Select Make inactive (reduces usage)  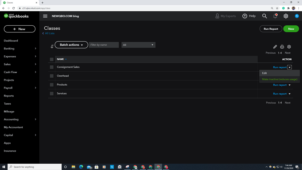pos(279,79)
